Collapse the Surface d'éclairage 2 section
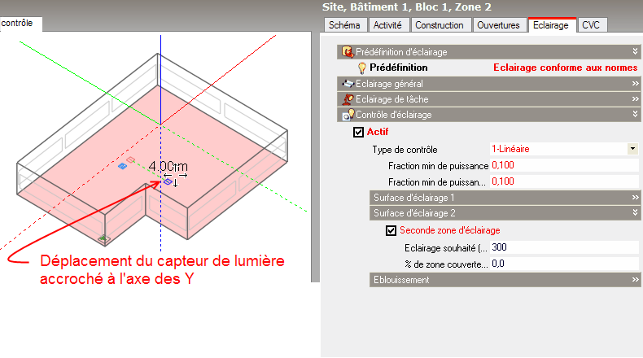643x358 pixels. point(505,213)
